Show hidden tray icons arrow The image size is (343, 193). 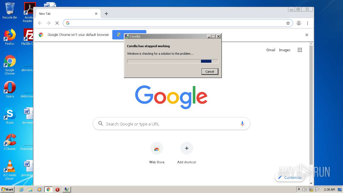point(299,190)
